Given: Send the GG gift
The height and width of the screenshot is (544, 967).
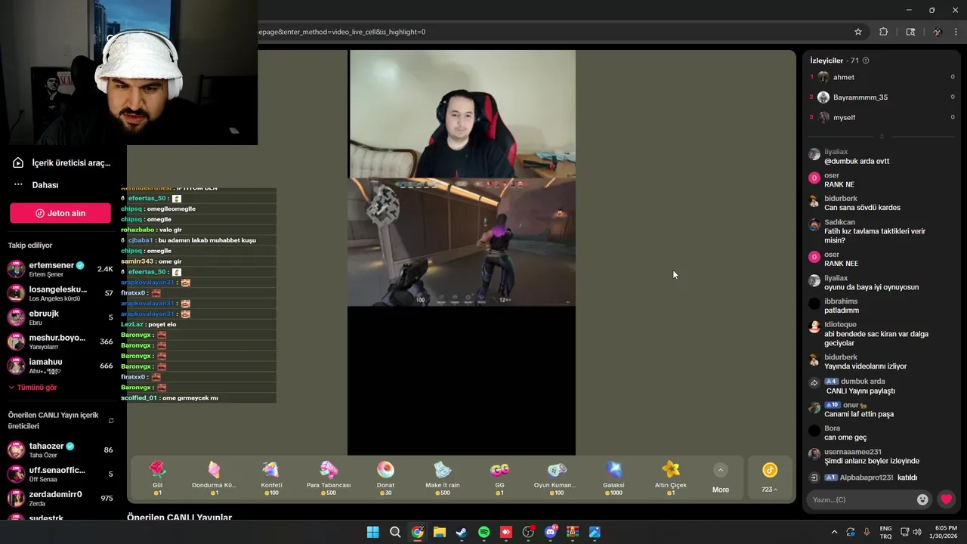Looking at the screenshot, I should click(499, 477).
